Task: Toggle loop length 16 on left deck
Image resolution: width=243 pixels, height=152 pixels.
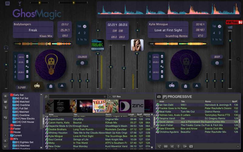Action: (79, 26)
